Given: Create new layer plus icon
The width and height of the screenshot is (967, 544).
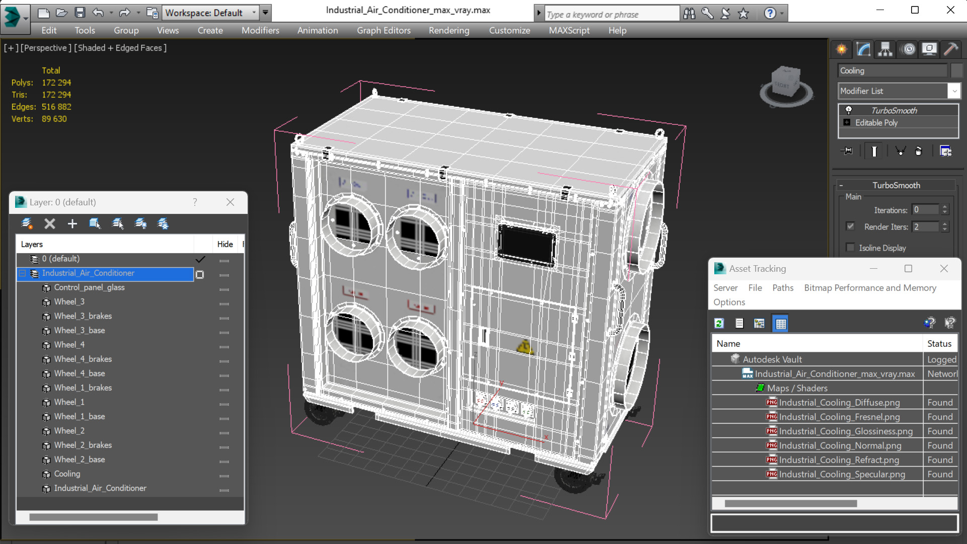Looking at the screenshot, I should click(x=72, y=223).
